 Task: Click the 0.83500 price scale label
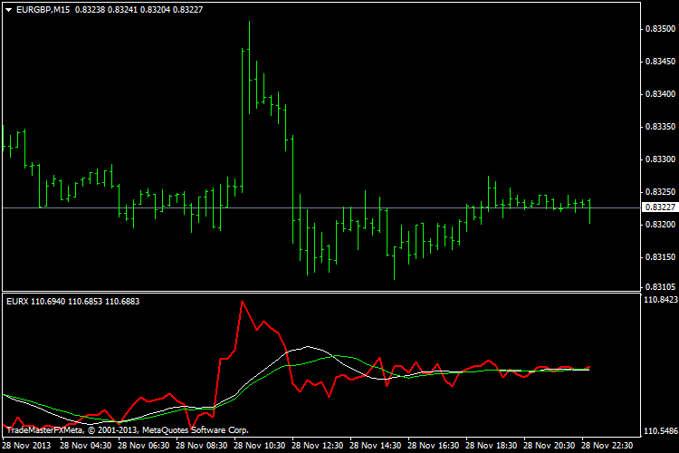coord(658,29)
